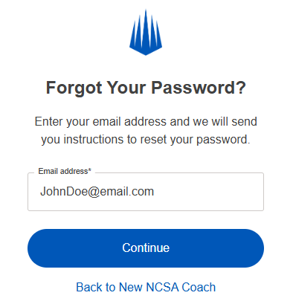
Task: Click the JohnDoe part of the email
Action: (x=64, y=192)
